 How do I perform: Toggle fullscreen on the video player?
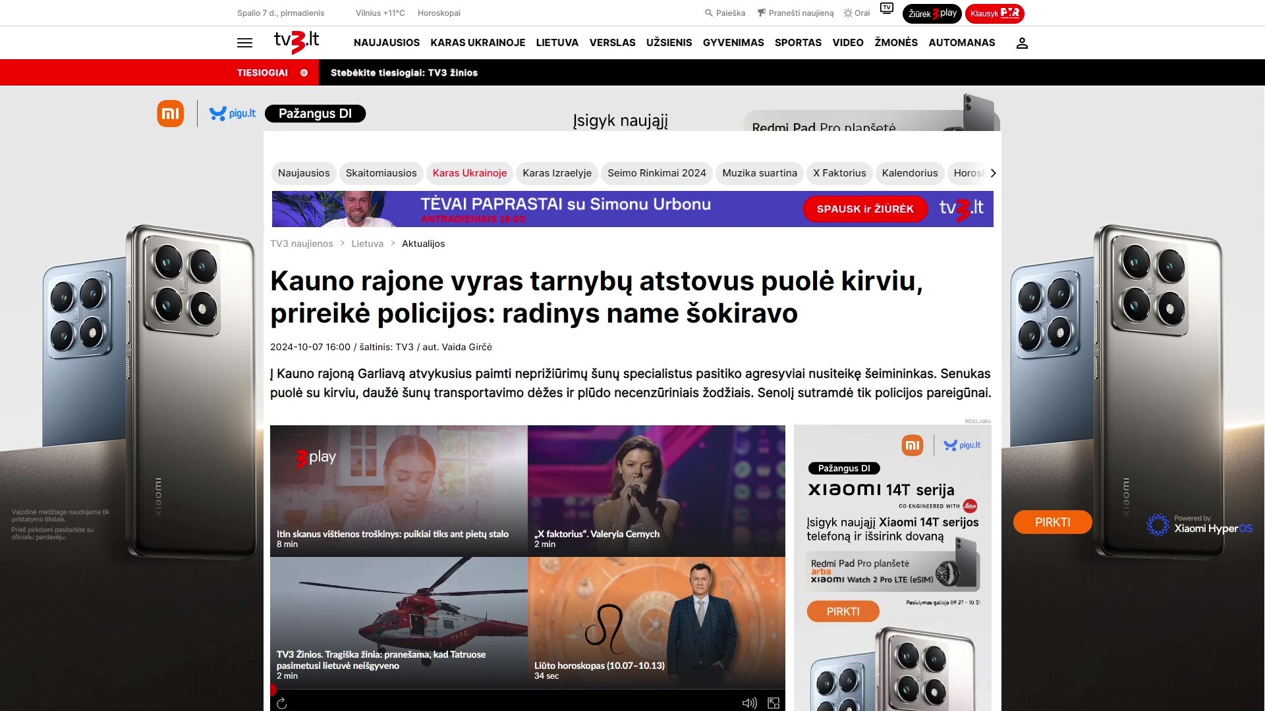coord(773,703)
